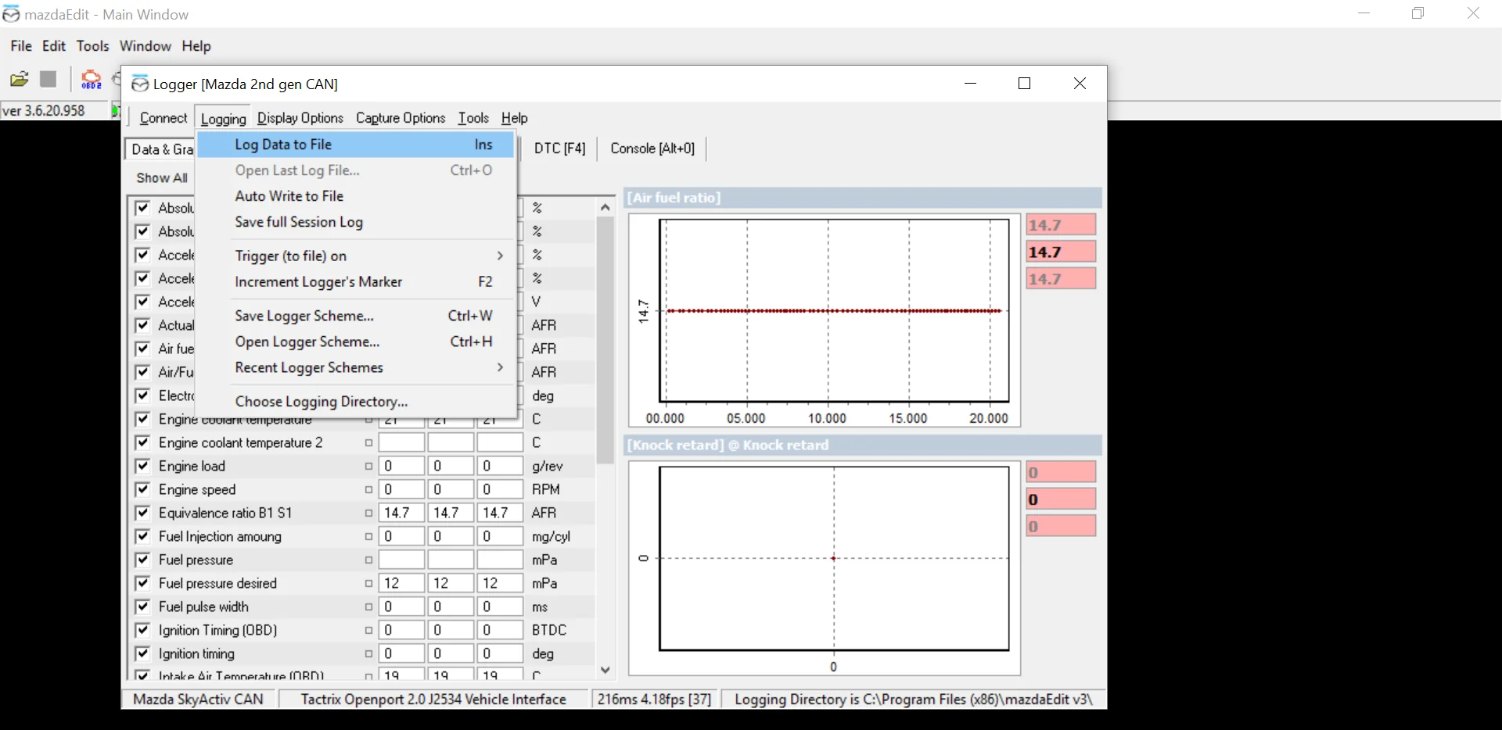
Task: Click the small square marker beside Ignition timing
Action: click(x=368, y=654)
